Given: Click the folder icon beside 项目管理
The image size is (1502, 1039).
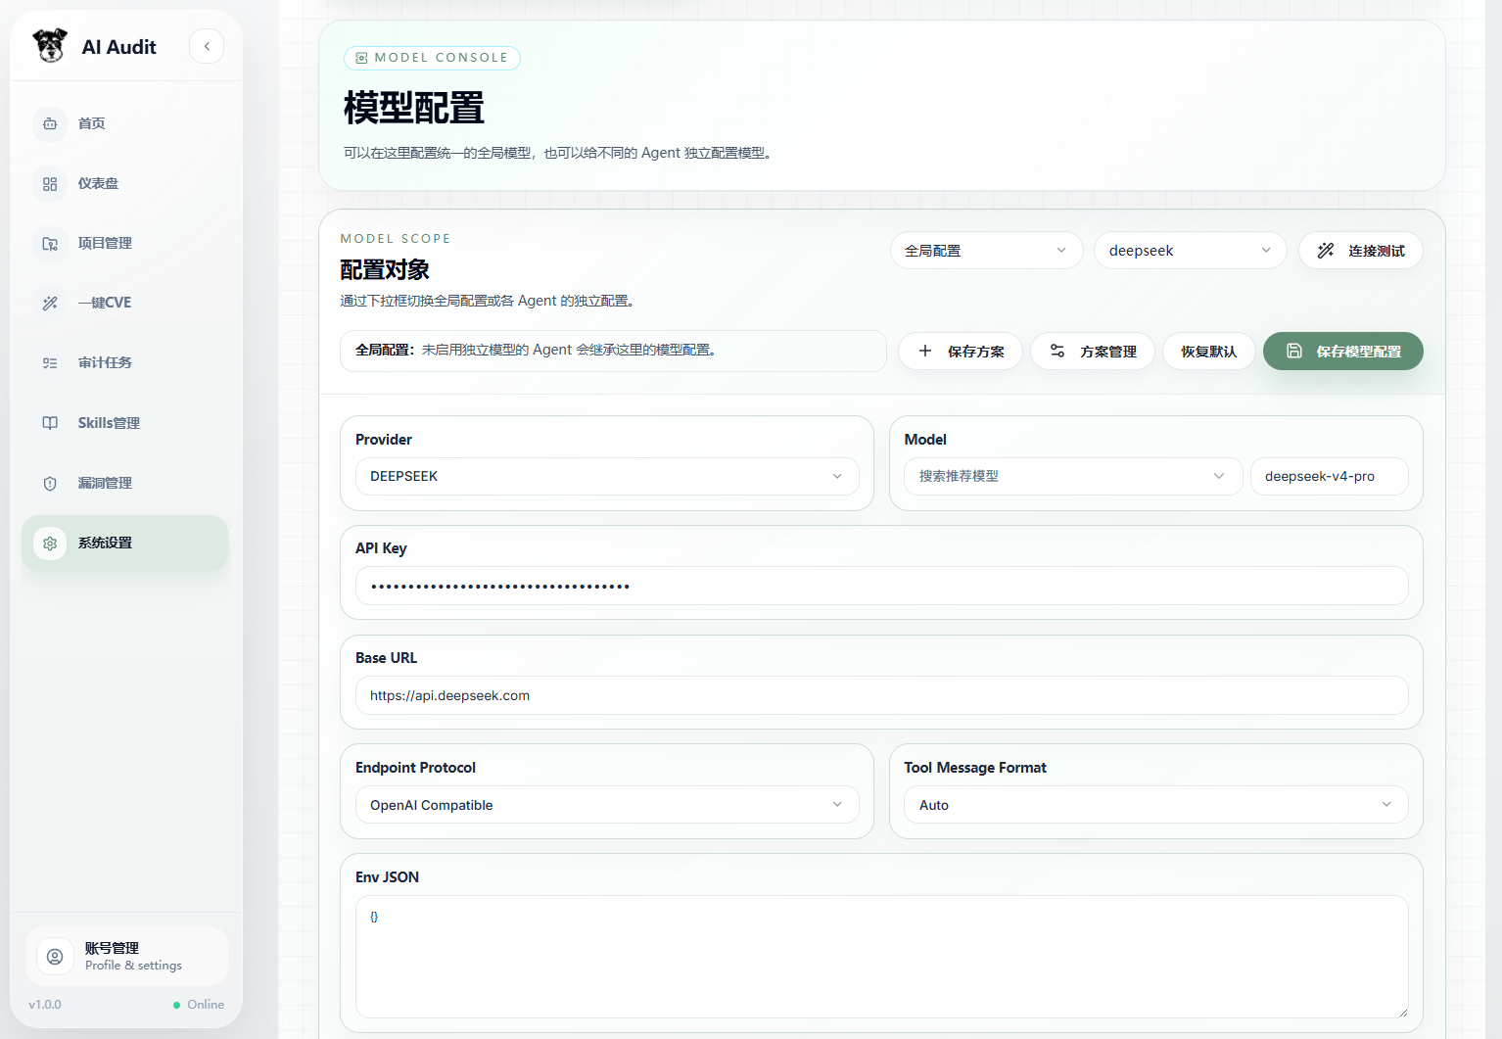Looking at the screenshot, I should point(50,244).
